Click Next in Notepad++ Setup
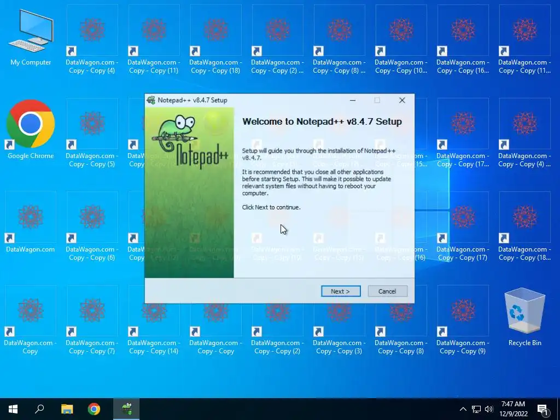 [340, 291]
